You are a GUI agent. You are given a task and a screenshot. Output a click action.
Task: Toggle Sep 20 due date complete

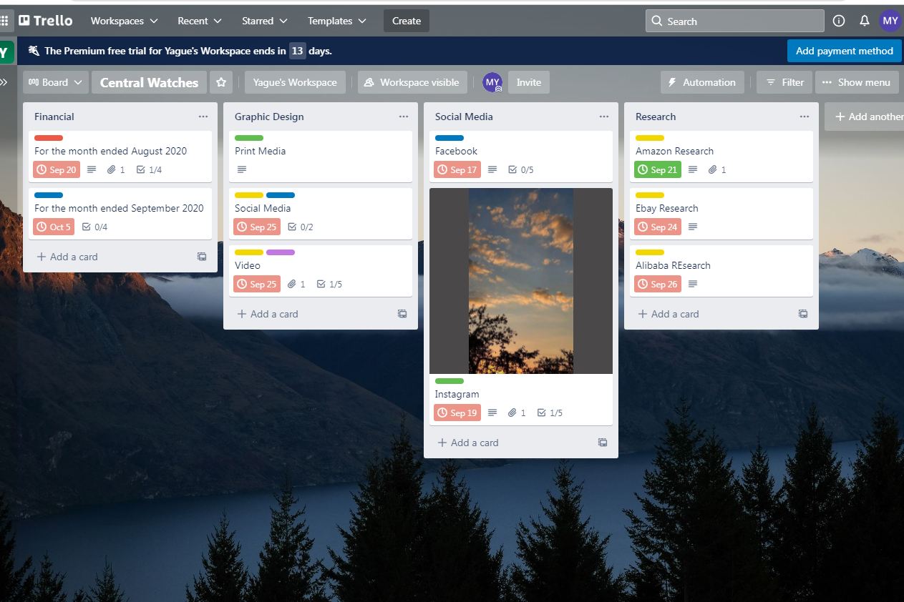57,169
